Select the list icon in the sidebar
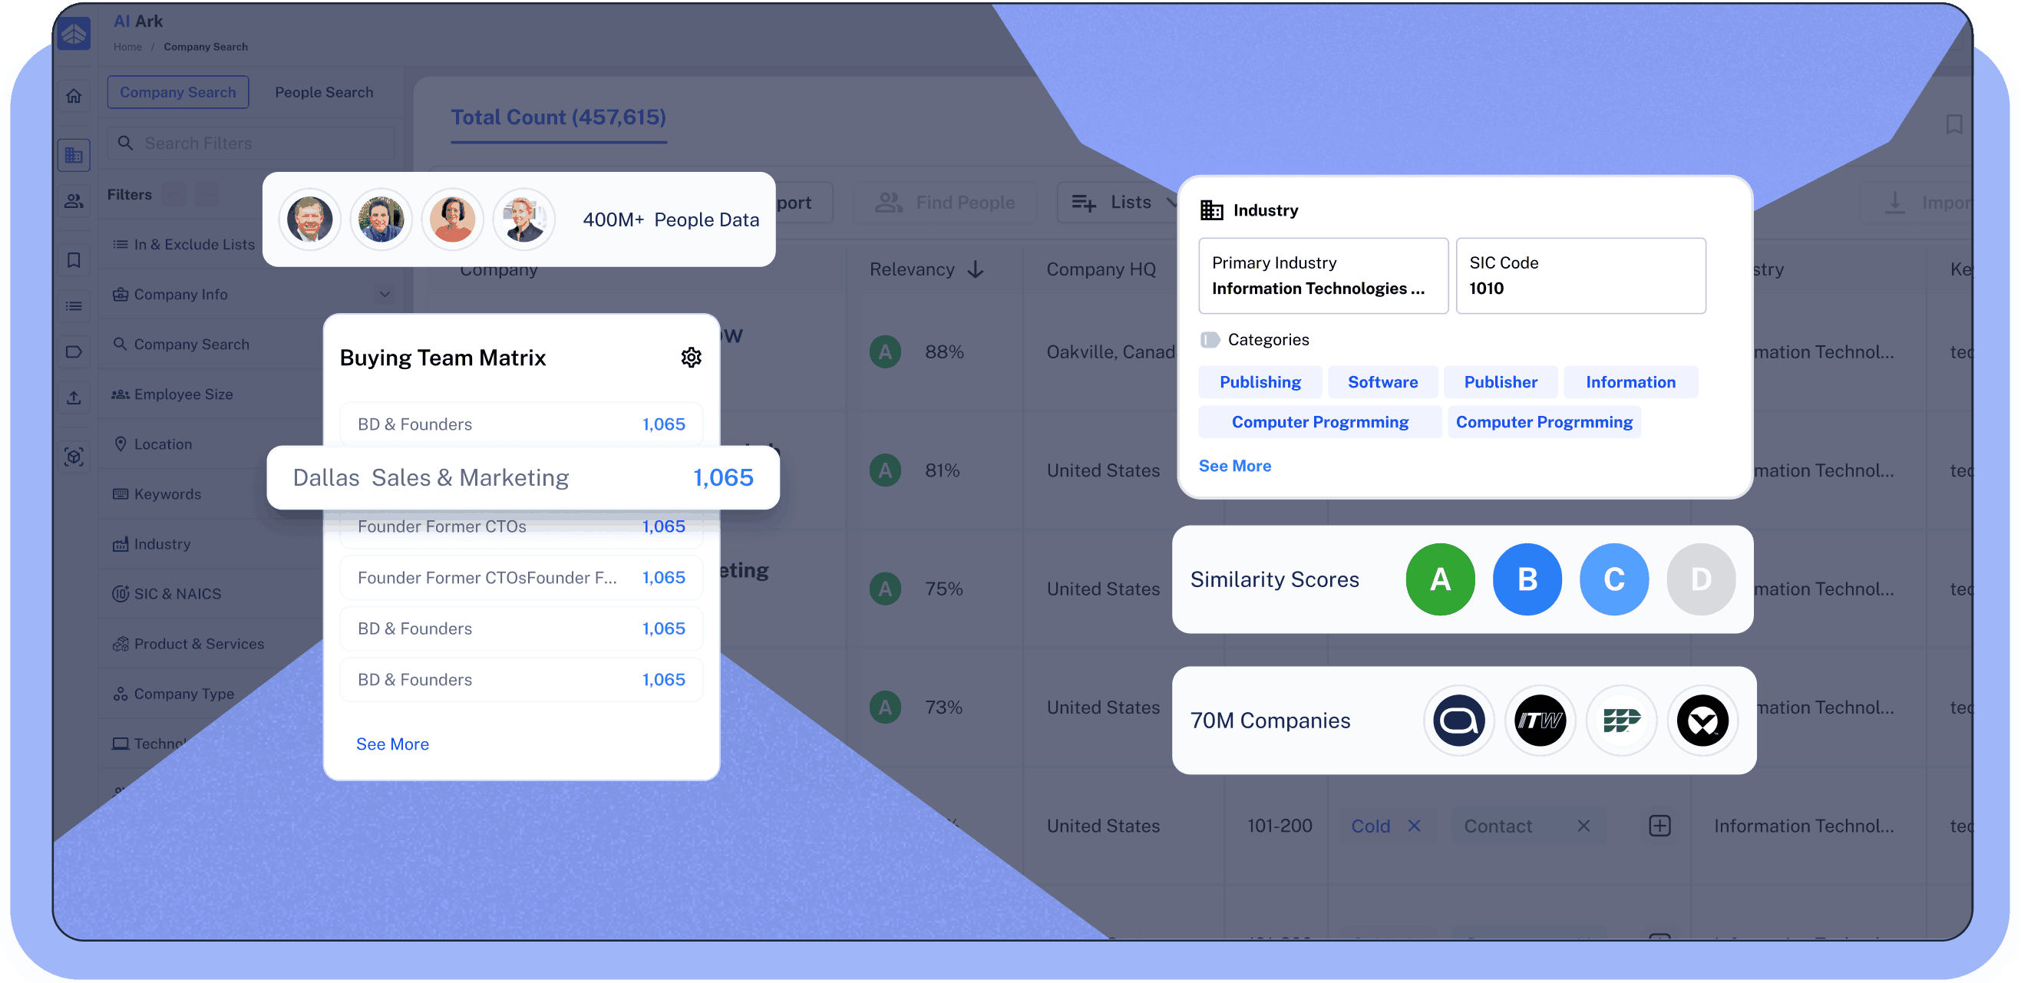This screenshot has width=2021, height=983. click(74, 306)
